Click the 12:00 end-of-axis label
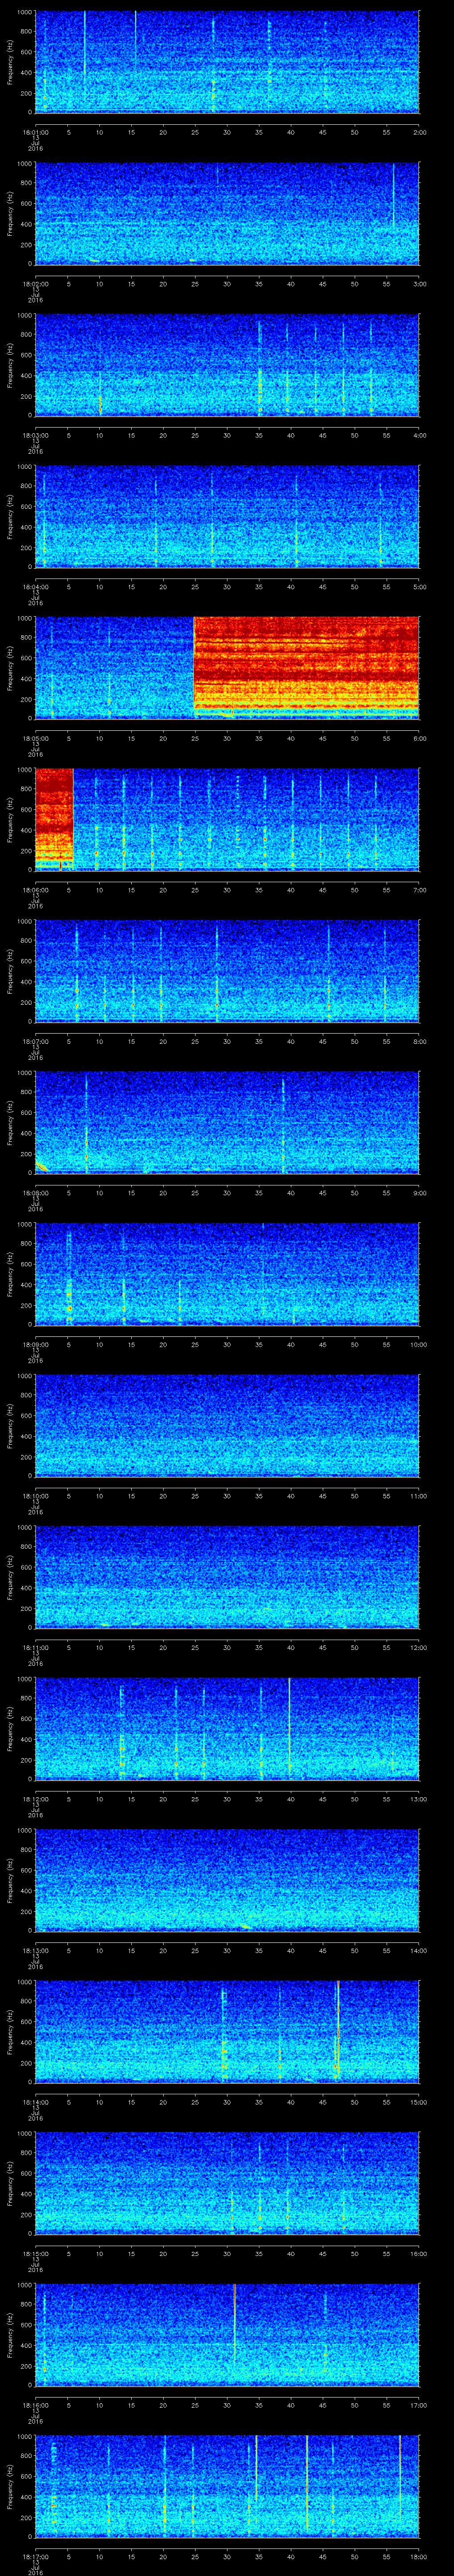Viewport: 454px width, 2576px height. pos(418,1647)
